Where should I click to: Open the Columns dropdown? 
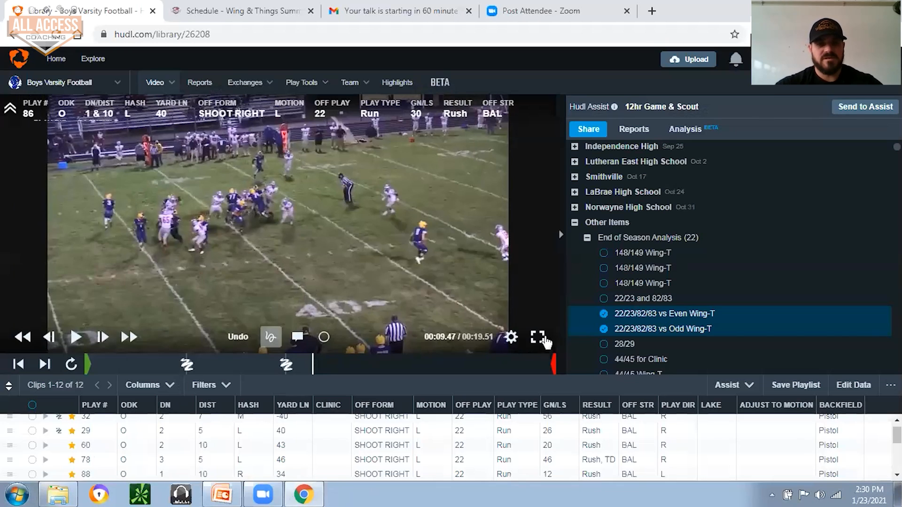[x=150, y=385]
